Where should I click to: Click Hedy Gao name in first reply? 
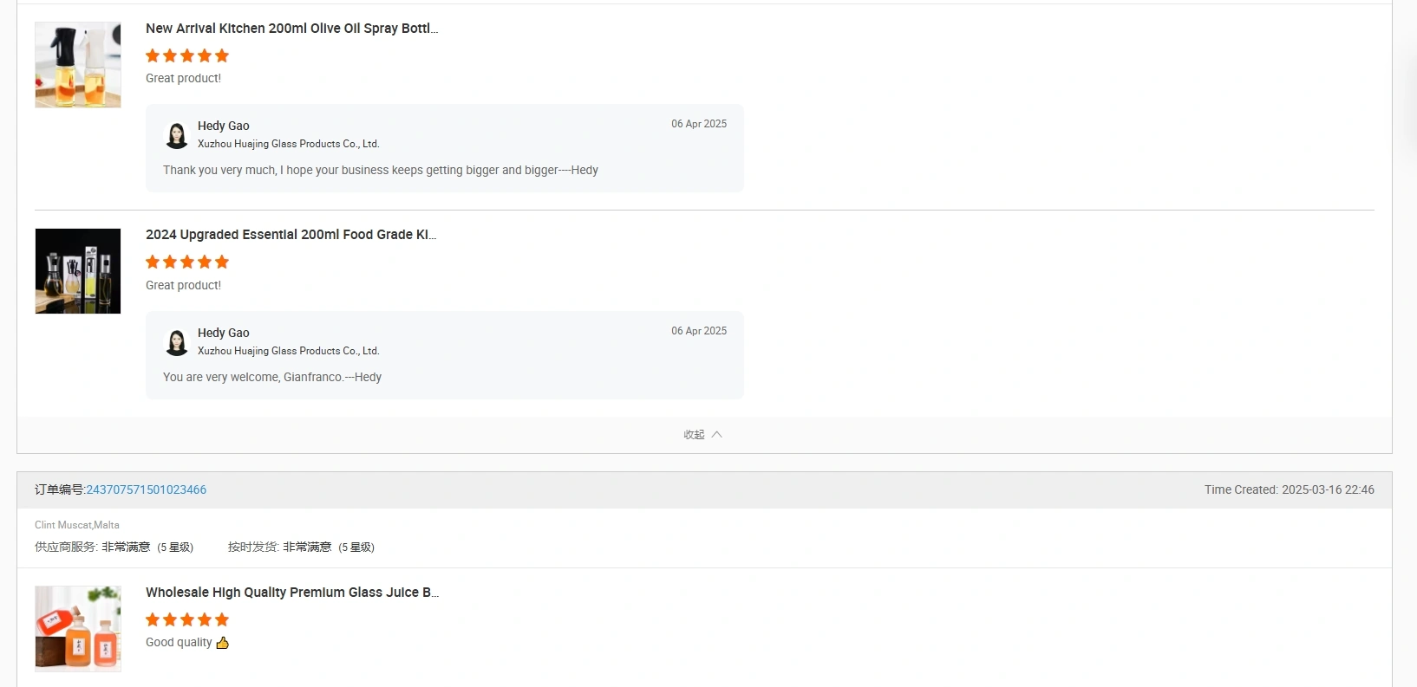pyautogui.click(x=224, y=126)
